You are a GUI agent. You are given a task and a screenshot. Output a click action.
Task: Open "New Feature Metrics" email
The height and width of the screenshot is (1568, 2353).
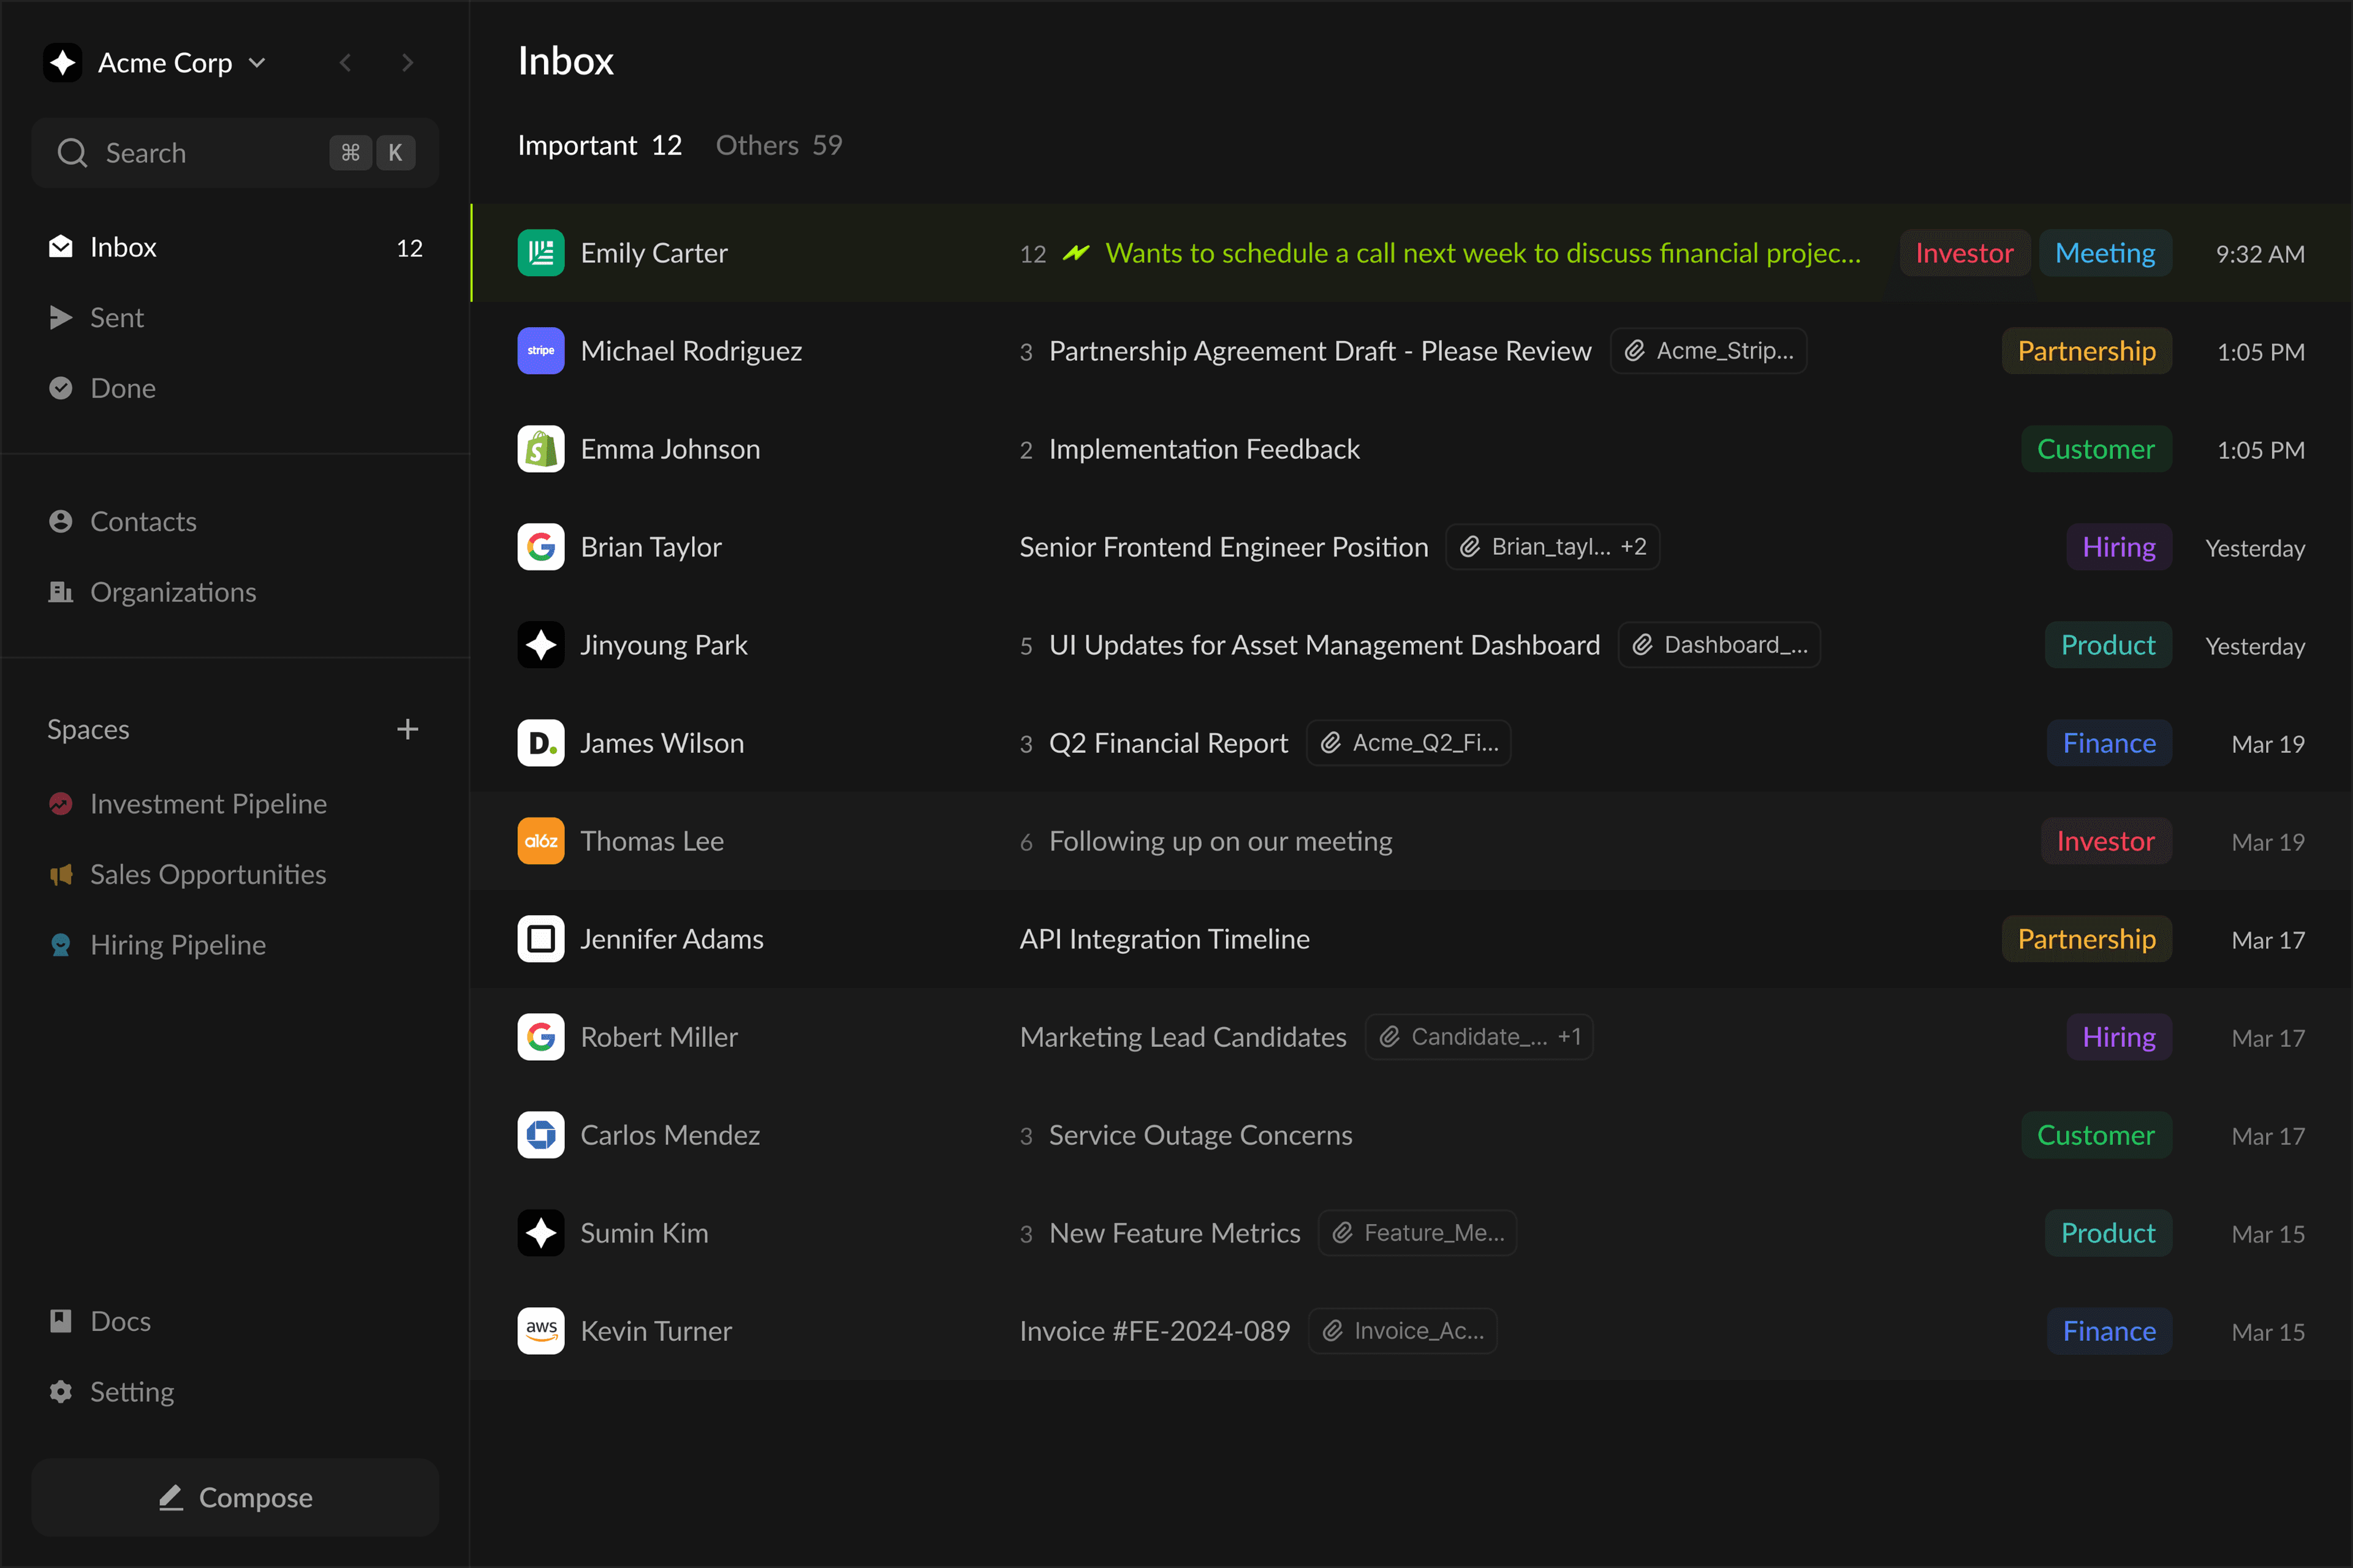[x=1175, y=1233]
